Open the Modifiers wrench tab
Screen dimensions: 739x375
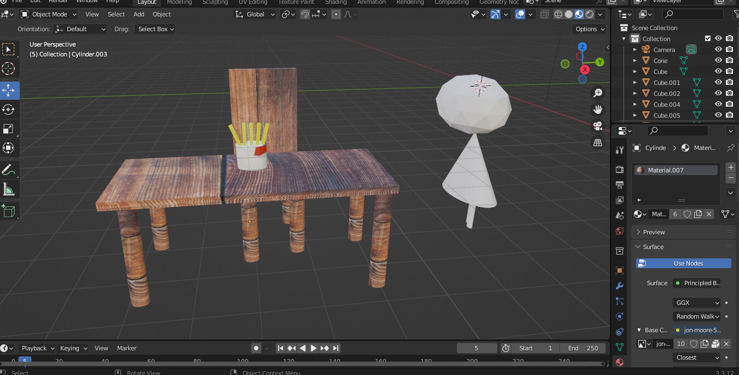tap(620, 286)
